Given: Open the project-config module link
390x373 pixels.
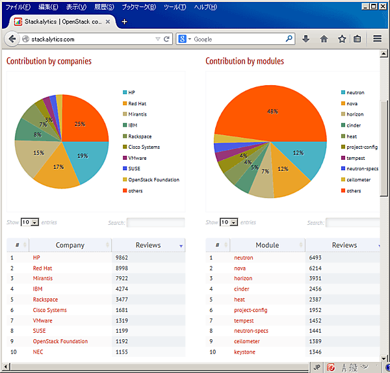Looking at the screenshot, I should tap(250, 310).
